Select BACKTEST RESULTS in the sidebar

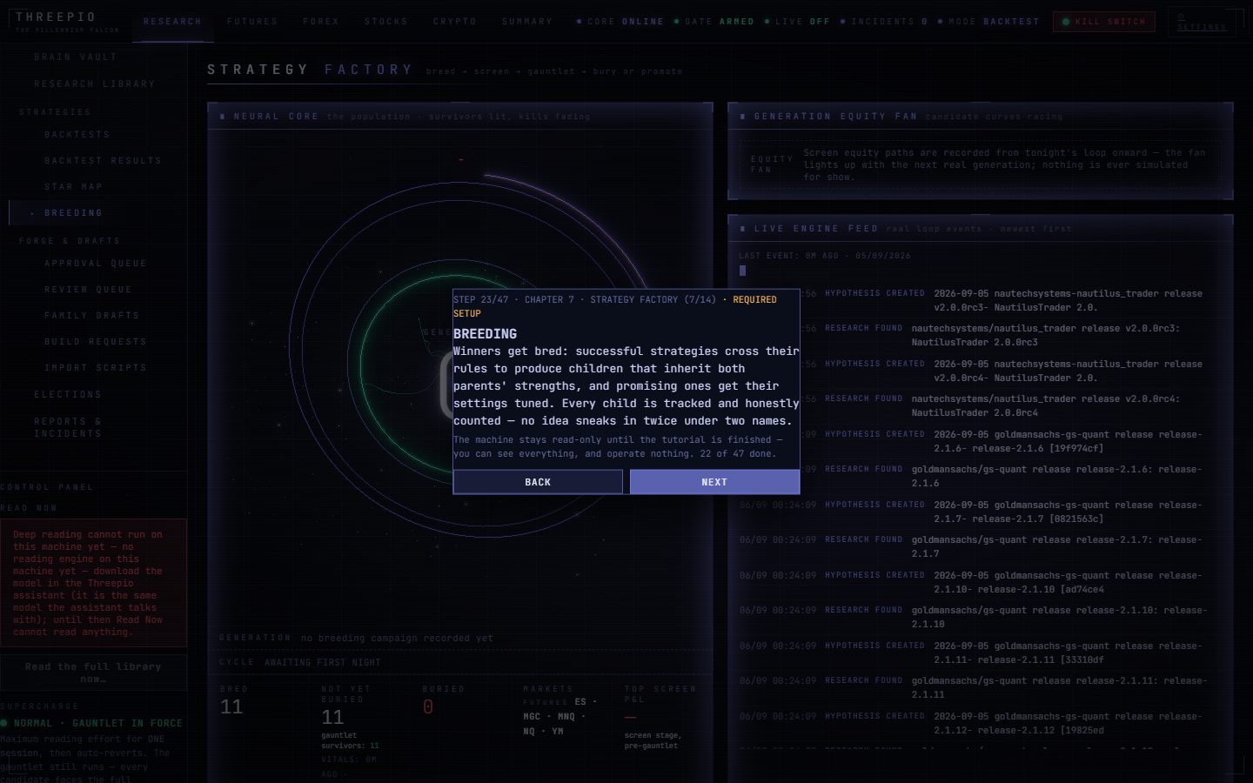click(x=103, y=161)
